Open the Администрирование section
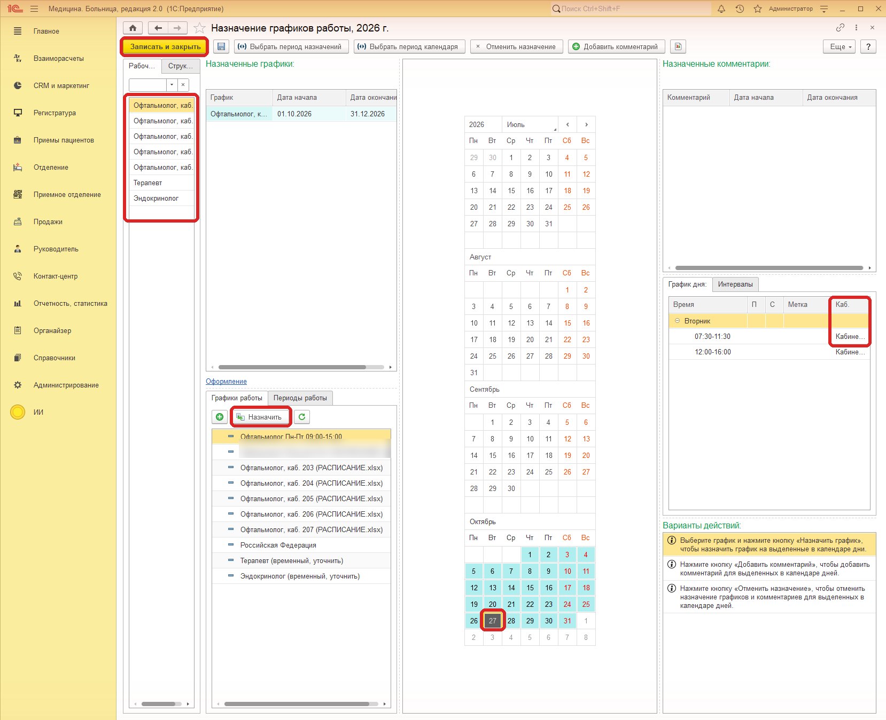886x720 pixels. (x=66, y=385)
